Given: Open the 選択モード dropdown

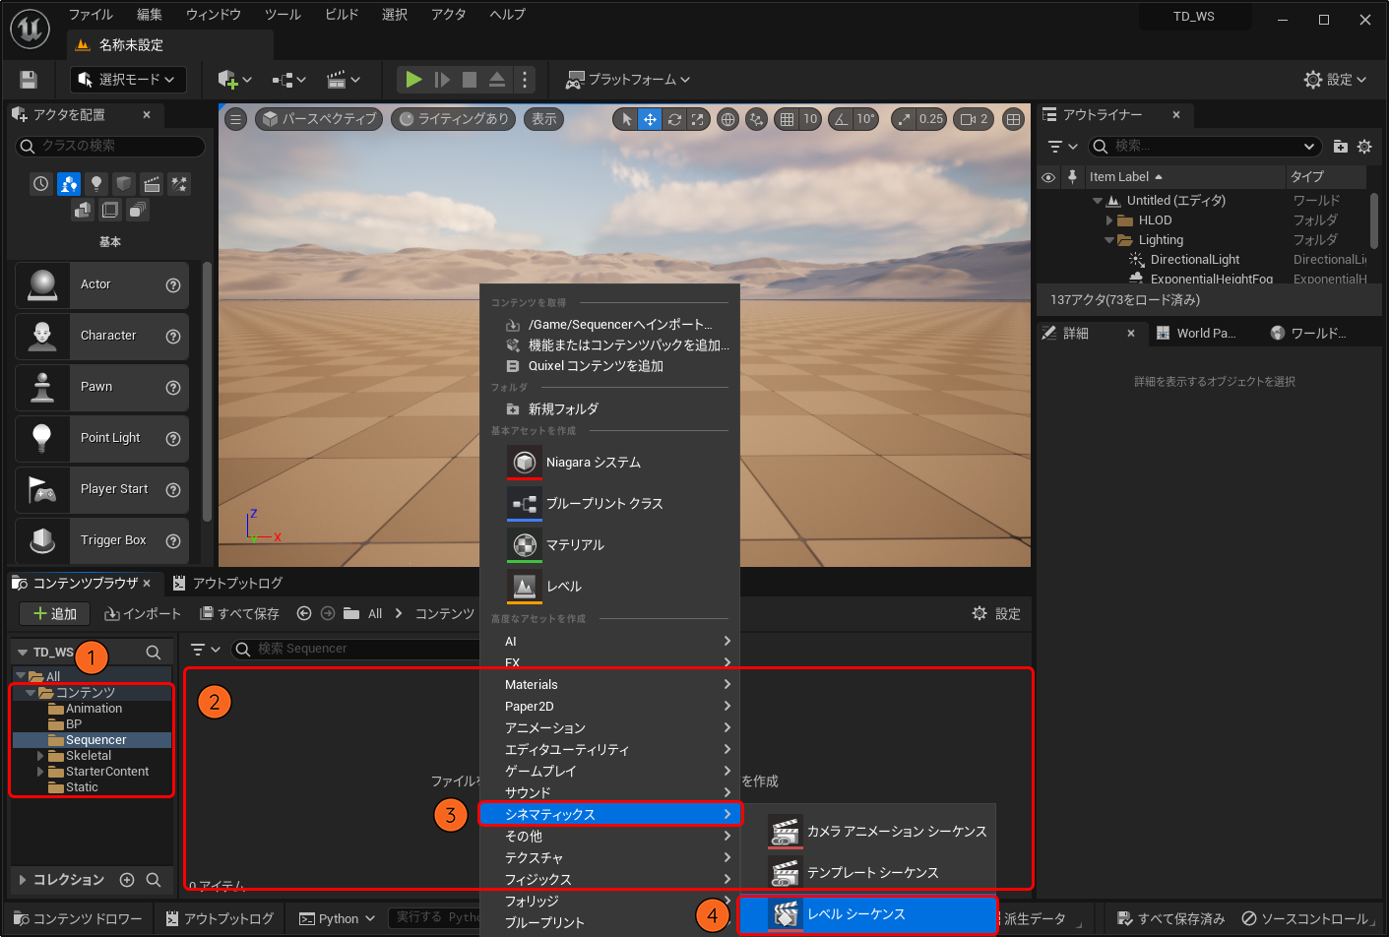Looking at the screenshot, I should click(127, 80).
